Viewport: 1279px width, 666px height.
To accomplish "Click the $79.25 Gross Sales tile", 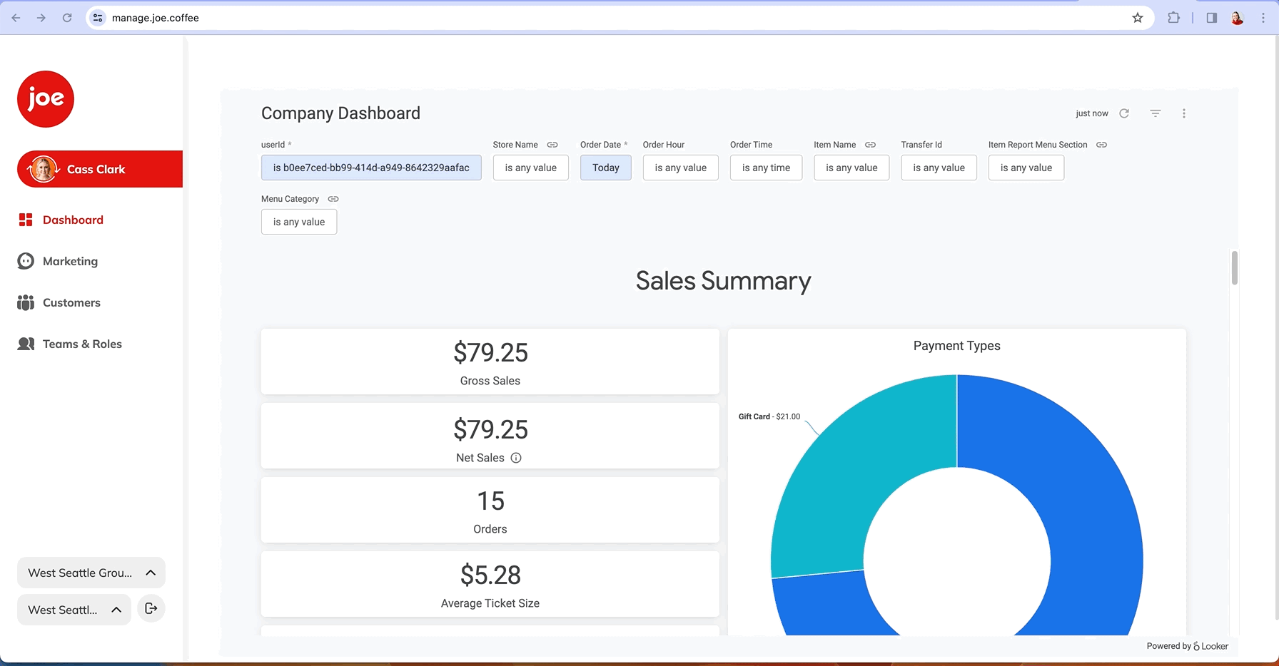I will tap(490, 362).
